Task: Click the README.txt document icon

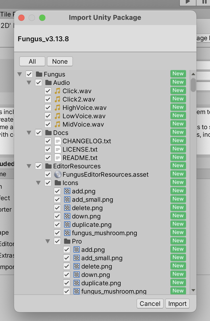Action: pos(58,158)
